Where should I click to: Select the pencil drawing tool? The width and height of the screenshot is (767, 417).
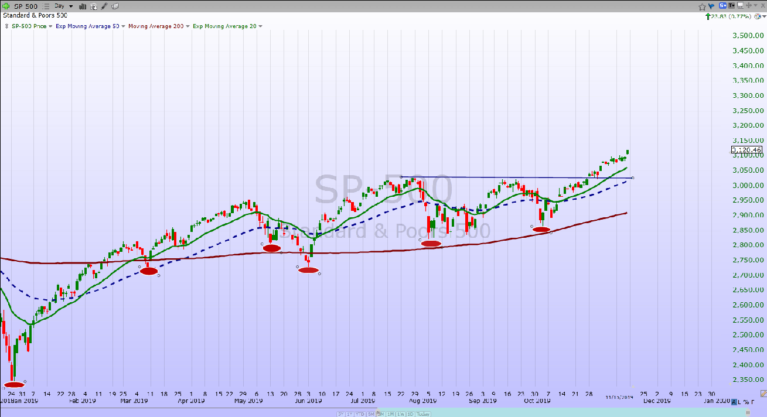coord(104,6)
